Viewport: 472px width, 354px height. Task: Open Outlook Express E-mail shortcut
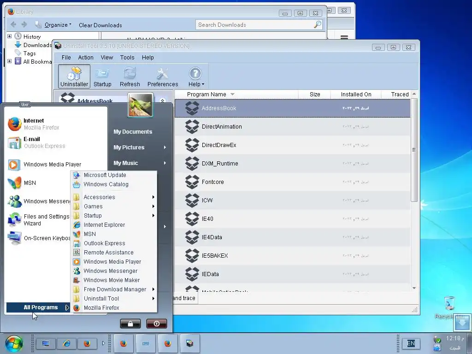(x=56, y=142)
